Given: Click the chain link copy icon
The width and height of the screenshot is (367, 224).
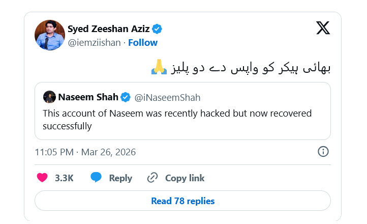Looking at the screenshot, I should (x=152, y=178).
